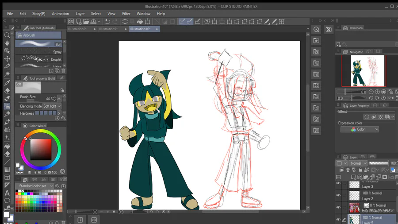Delete sub tool trash icon
The width and height of the screenshot is (398, 224).
point(63,71)
